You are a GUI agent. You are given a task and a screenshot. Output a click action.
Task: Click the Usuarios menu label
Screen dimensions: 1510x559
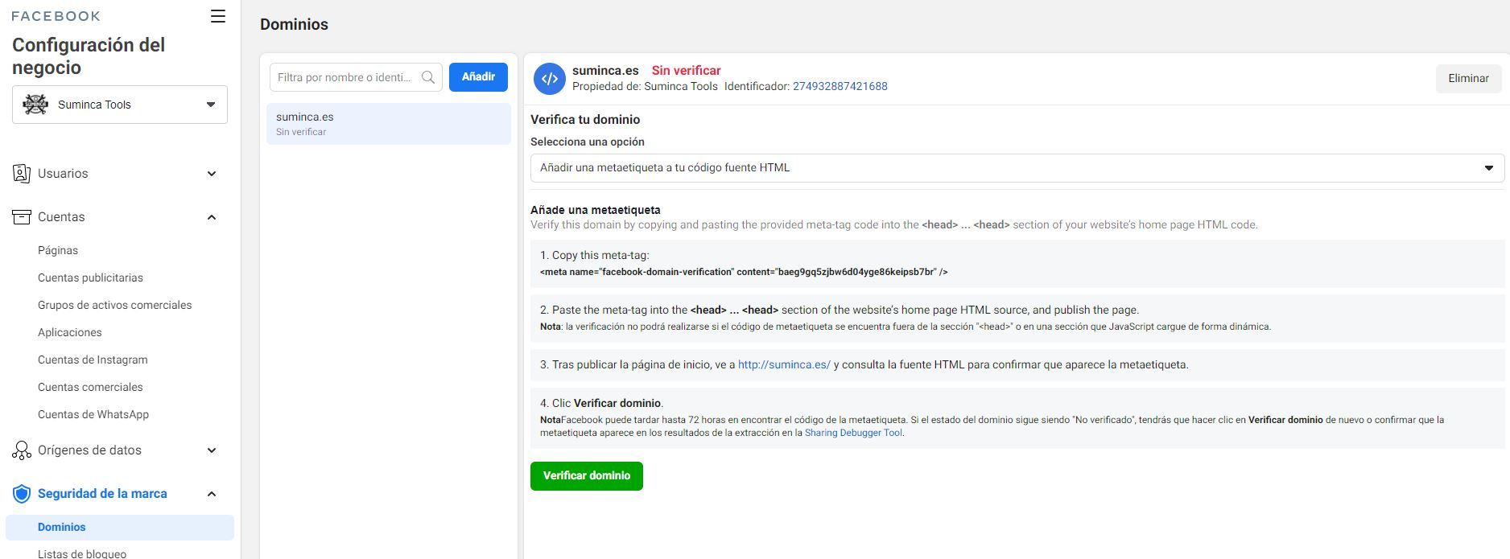coord(63,174)
